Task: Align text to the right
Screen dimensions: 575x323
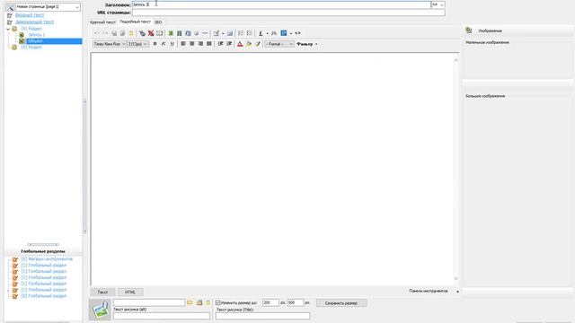Action: 200,44
